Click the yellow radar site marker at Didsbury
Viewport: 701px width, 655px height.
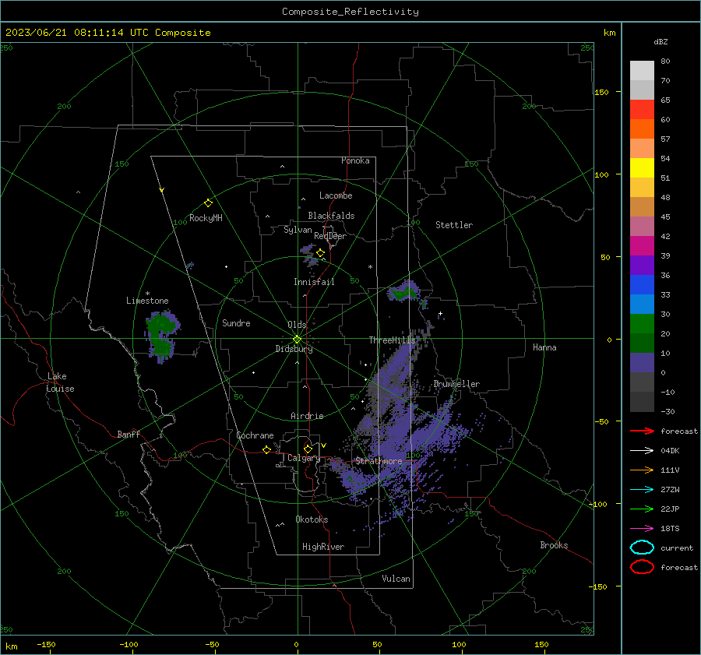click(298, 339)
